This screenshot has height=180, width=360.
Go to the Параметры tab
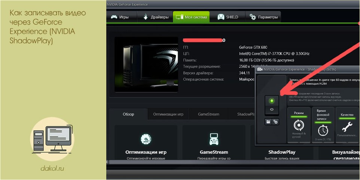click(x=263, y=17)
